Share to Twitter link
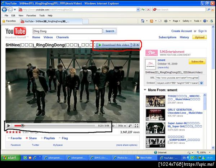The image size is (216, 168). [x=35, y=145]
